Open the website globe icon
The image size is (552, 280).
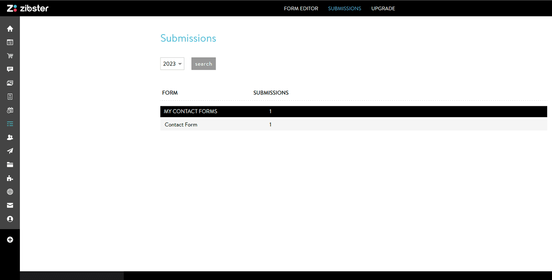click(10, 191)
